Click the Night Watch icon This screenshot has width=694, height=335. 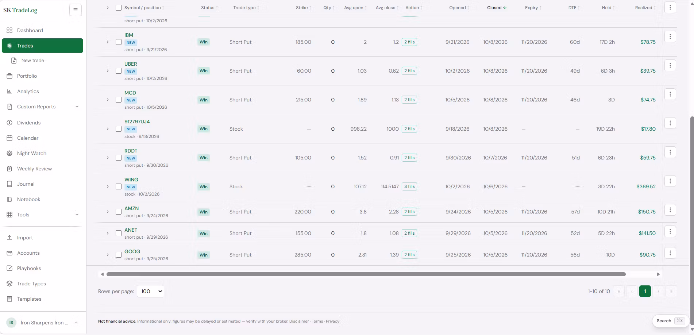coord(9,153)
